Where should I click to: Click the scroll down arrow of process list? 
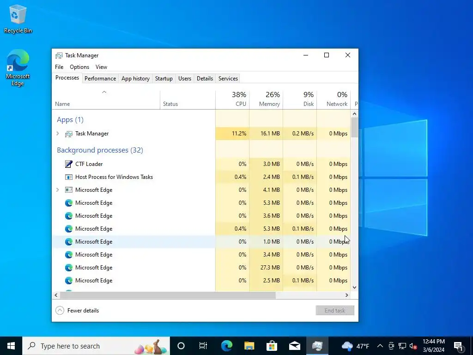(354, 288)
